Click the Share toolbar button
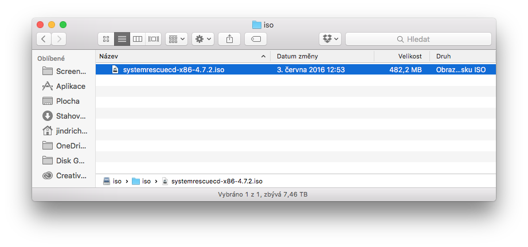Viewport: 528px width, 247px height. click(x=229, y=39)
